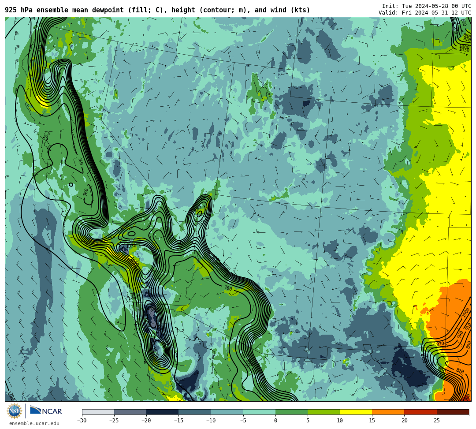Click the lime 5 to 10 colorbar swatch
The width and height of the screenshot is (476, 429).
324,412
